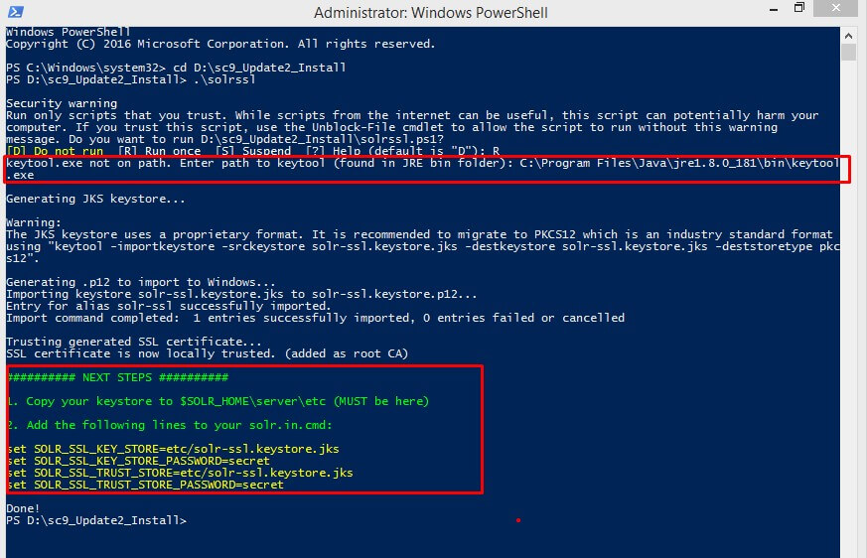The height and width of the screenshot is (558, 867).
Task: Click the SOLR_SSL_KEY_STORE=etc/solr-ssl.keystore.jks line
Action: 173,449
